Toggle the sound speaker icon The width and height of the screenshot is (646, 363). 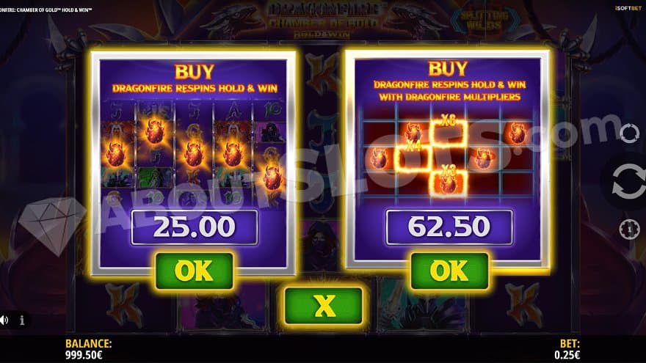coord(4,320)
